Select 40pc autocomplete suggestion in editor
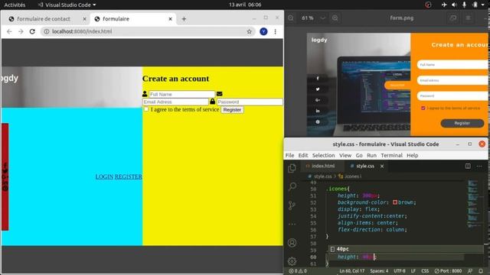Screen dimensions: 490x275 pyautogui.click(x=406, y=249)
